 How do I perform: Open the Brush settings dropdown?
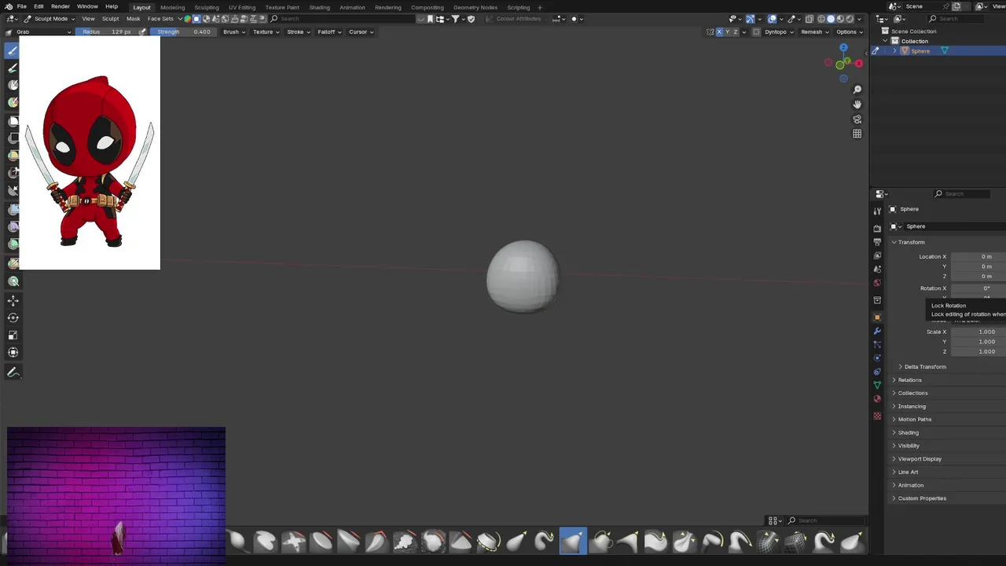pos(234,32)
